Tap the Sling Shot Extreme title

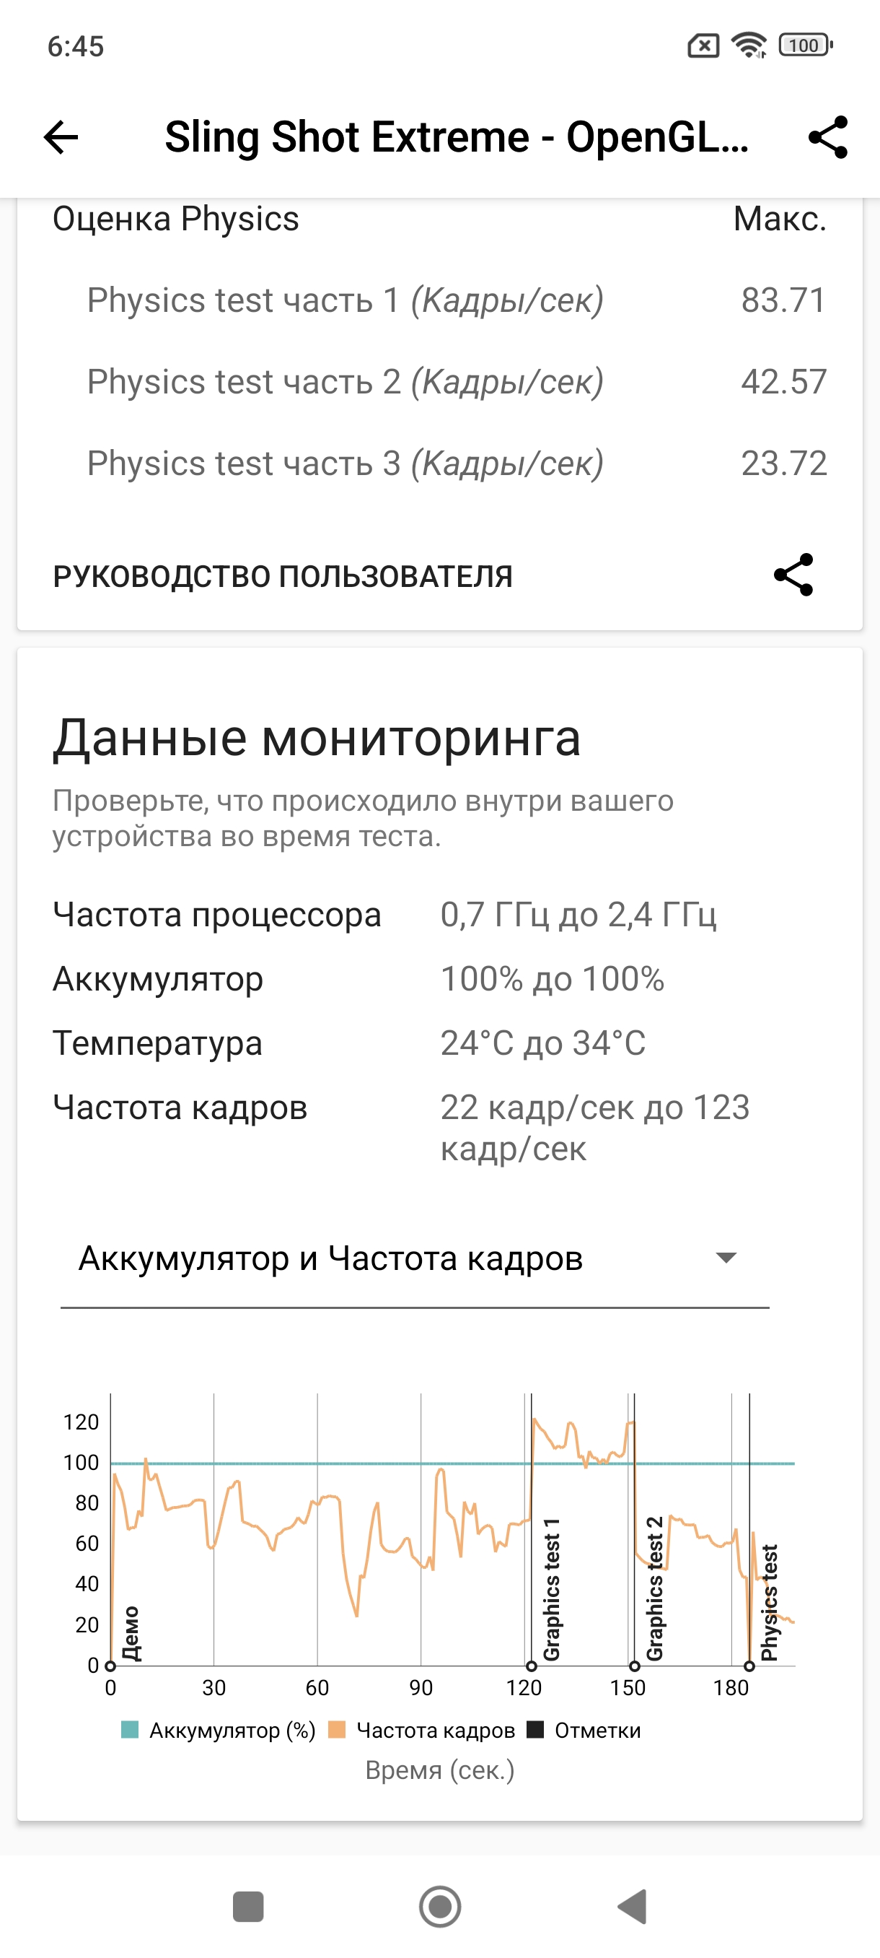tap(457, 138)
